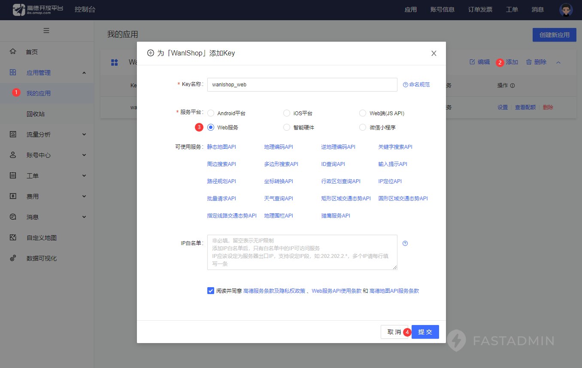Expand the 流量分析 sidebar section

click(84, 135)
